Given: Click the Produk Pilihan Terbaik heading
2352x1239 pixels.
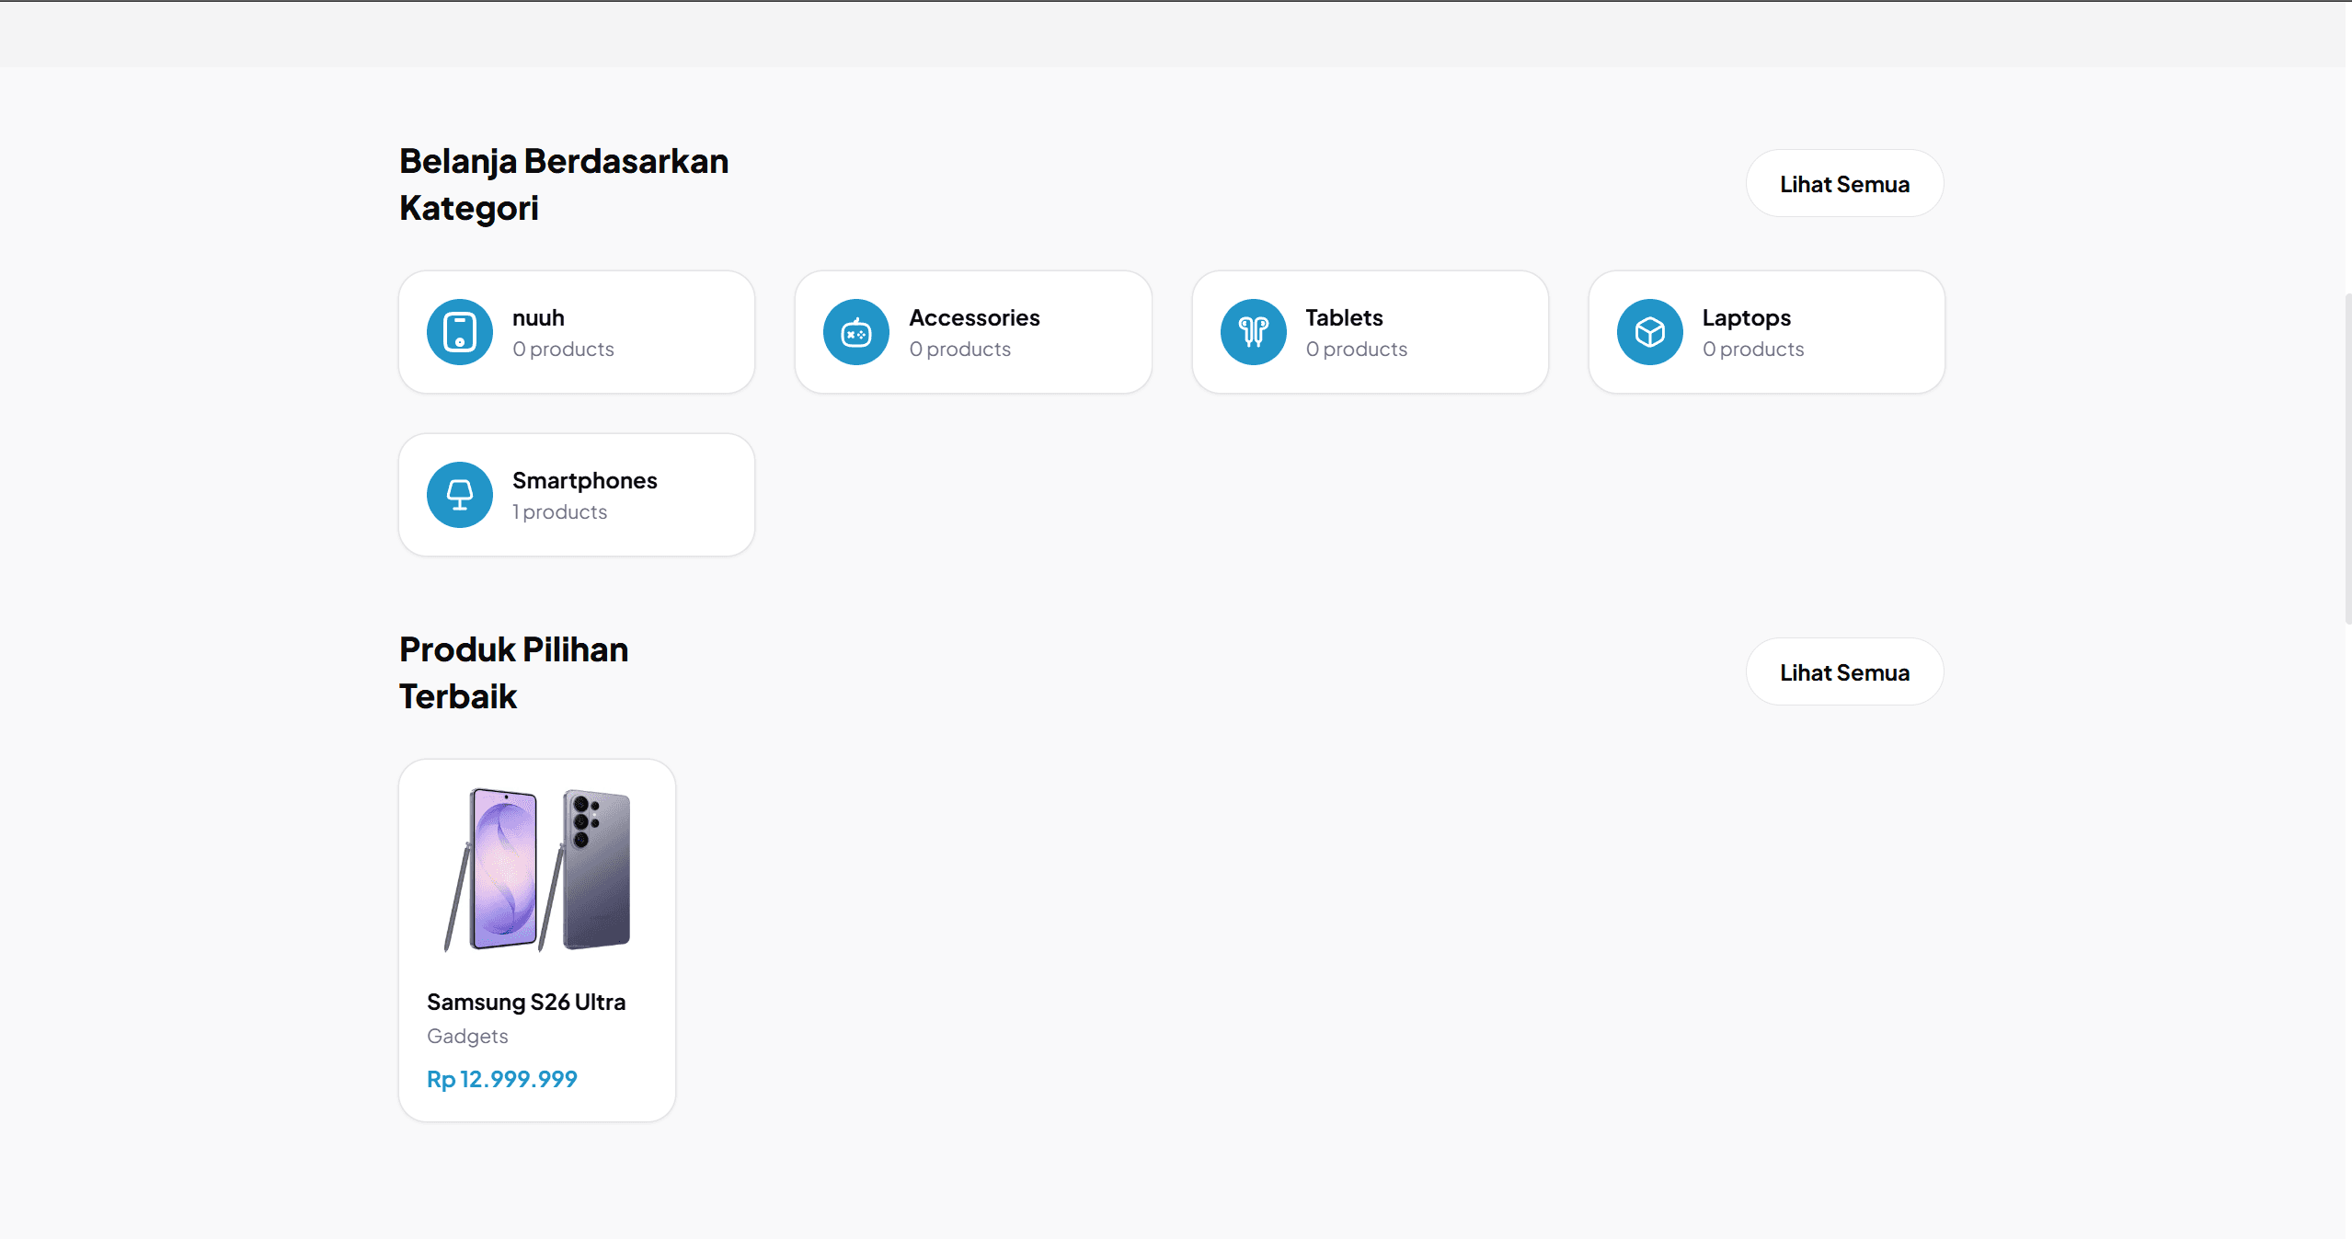Looking at the screenshot, I should pyautogui.click(x=513, y=672).
